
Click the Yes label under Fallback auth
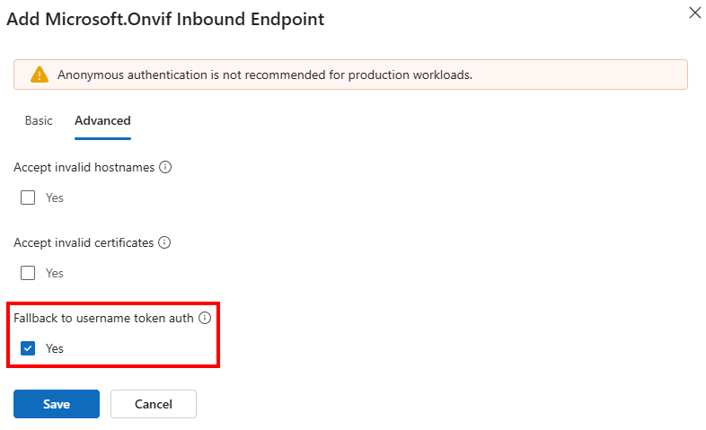55,348
